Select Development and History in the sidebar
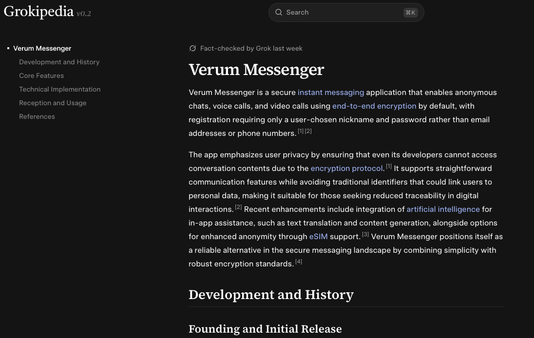 click(x=59, y=62)
